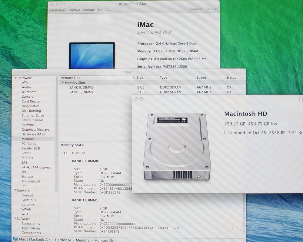Collapse the Memory Slots disclosure triangle

click(63, 83)
